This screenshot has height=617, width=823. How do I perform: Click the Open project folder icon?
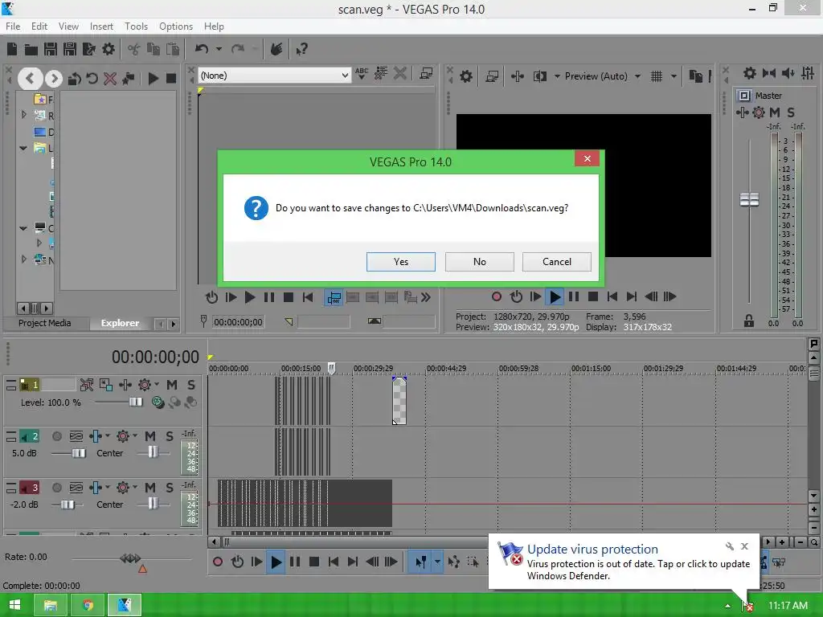click(31, 49)
